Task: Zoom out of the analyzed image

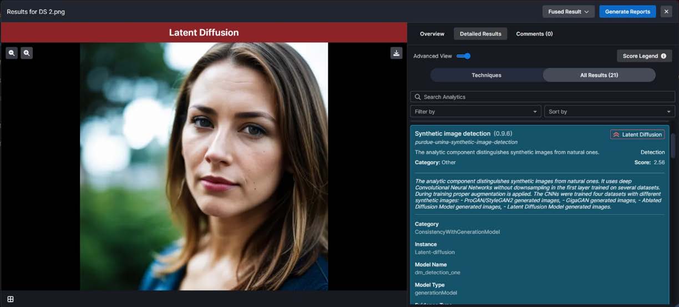Action: pos(12,53)
